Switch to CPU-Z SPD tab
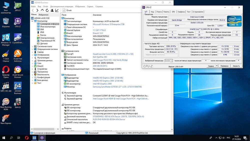The width and height of the screenshot is (250, 141). (173, 12)
